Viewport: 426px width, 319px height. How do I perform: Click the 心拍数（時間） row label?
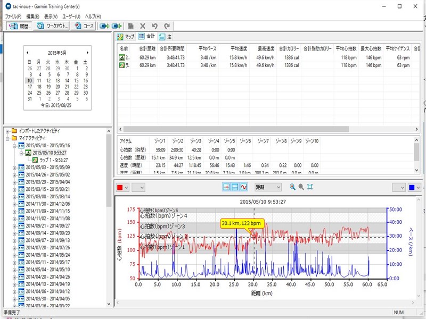[133, 150]
